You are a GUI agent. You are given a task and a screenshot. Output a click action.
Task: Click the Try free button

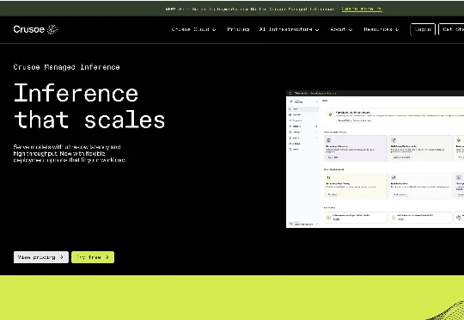click(x=93, y=257)
